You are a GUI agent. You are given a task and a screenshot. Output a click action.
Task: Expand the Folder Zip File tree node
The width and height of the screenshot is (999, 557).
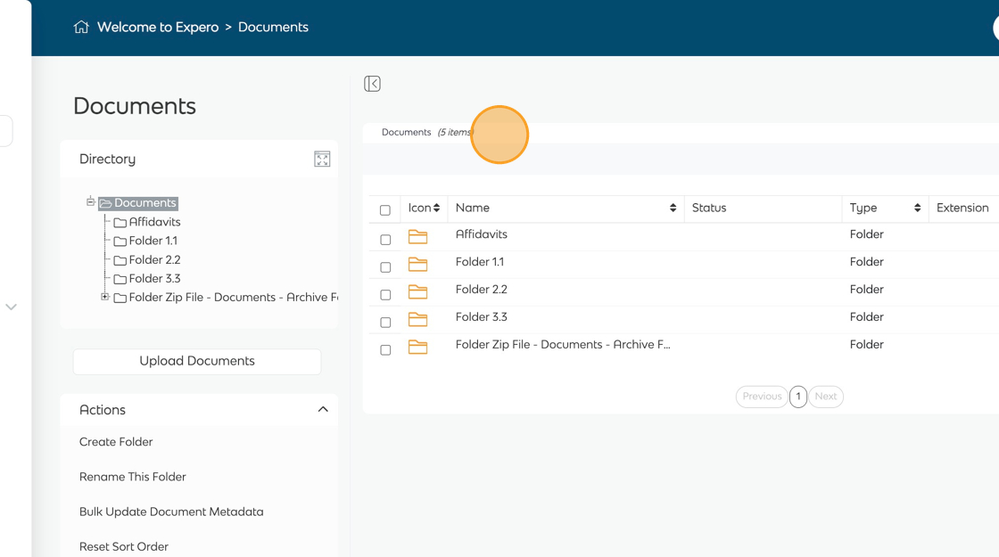coord(105,297)
